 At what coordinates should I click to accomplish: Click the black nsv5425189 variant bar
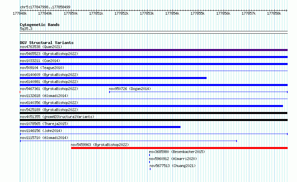tap(154, 113)
